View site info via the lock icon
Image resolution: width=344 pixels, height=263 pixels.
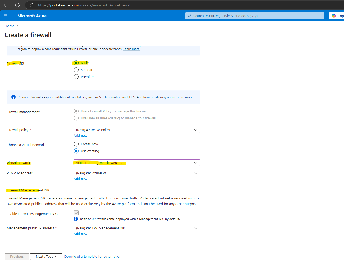pyautogui.click(x=32, y=5)
